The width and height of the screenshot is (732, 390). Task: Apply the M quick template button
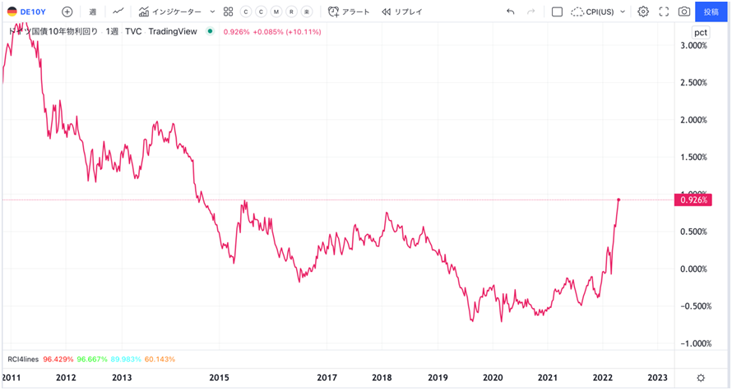point(276,11)
